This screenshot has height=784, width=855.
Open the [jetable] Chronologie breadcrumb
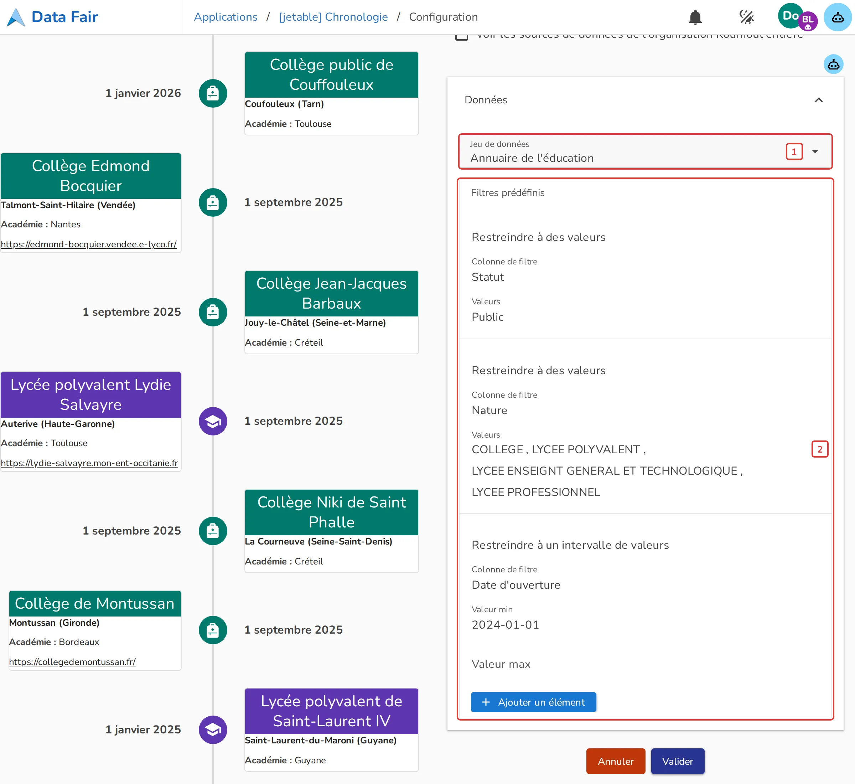tap(333, 17)
